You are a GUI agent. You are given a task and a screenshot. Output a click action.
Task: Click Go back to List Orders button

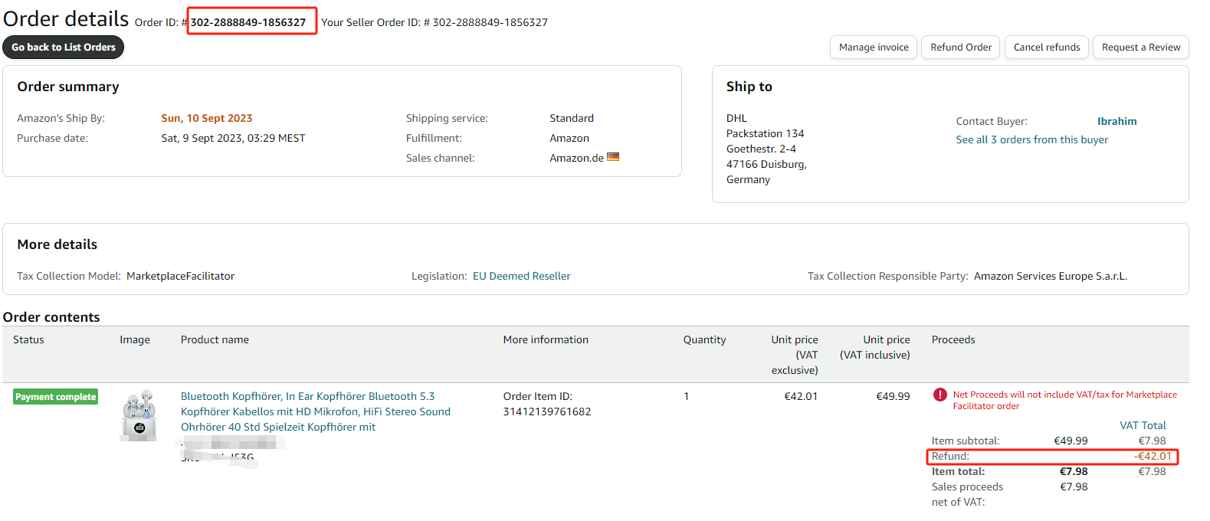point(63,48)
